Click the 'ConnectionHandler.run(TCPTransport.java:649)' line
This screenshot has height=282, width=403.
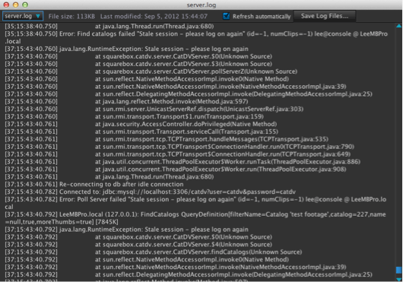coord(178,154)
